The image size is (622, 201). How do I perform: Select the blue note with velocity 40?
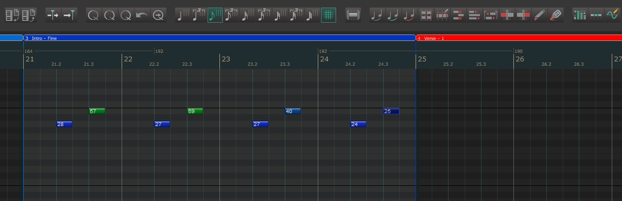(x=293, y=111)
